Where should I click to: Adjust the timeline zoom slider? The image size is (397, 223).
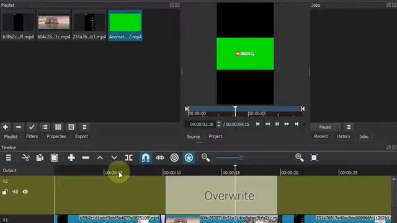tap(241, 158)
